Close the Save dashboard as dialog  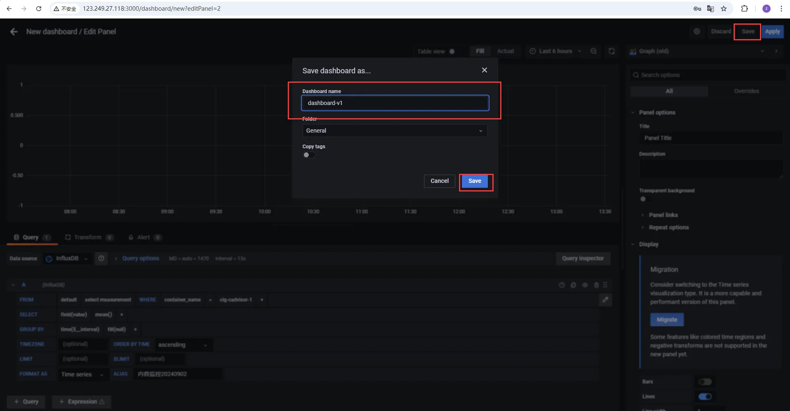coord(485,70)
